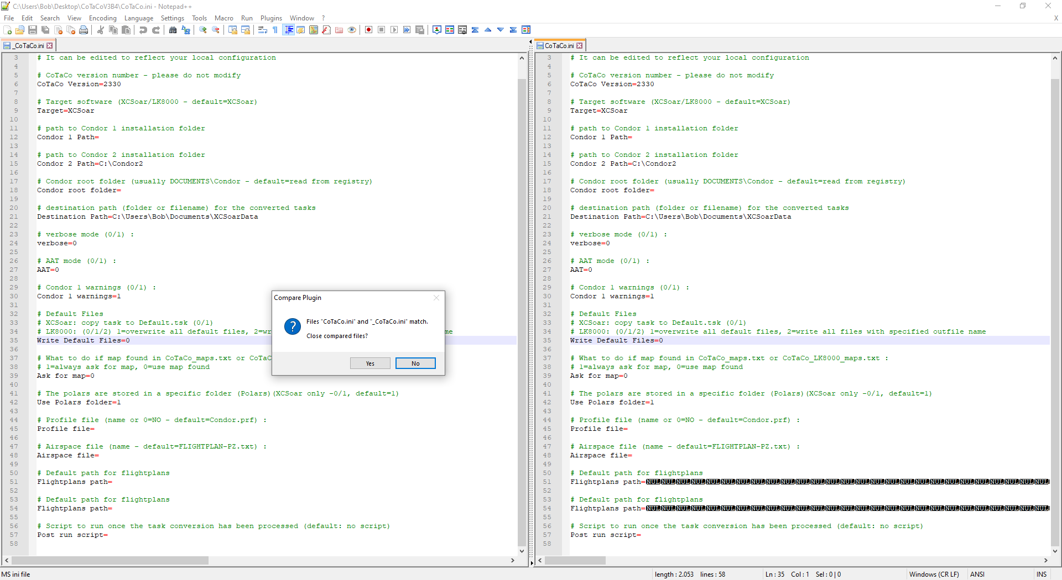1062x580 pixels.
Task: Click the ANSI encoding status bar field
Action: coord(977,574)
